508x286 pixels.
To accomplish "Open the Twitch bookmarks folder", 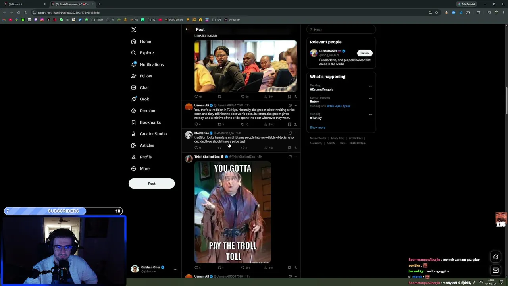I will pos(98,20).
